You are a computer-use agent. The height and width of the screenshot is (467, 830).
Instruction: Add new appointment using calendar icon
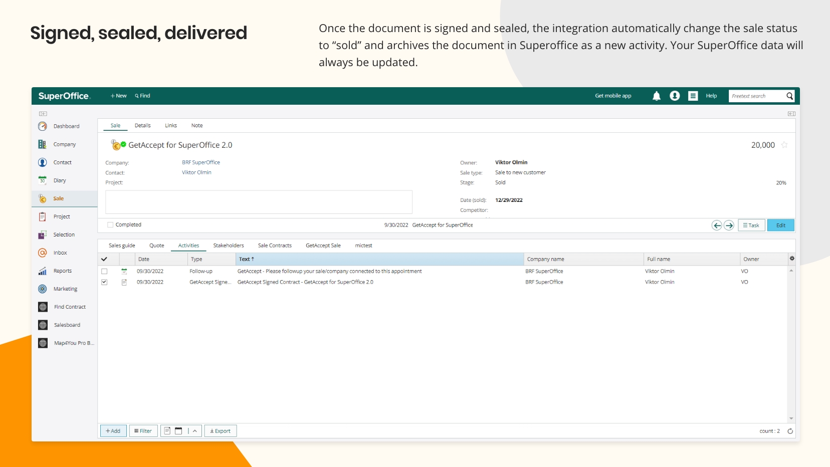(x=178, y=431)
